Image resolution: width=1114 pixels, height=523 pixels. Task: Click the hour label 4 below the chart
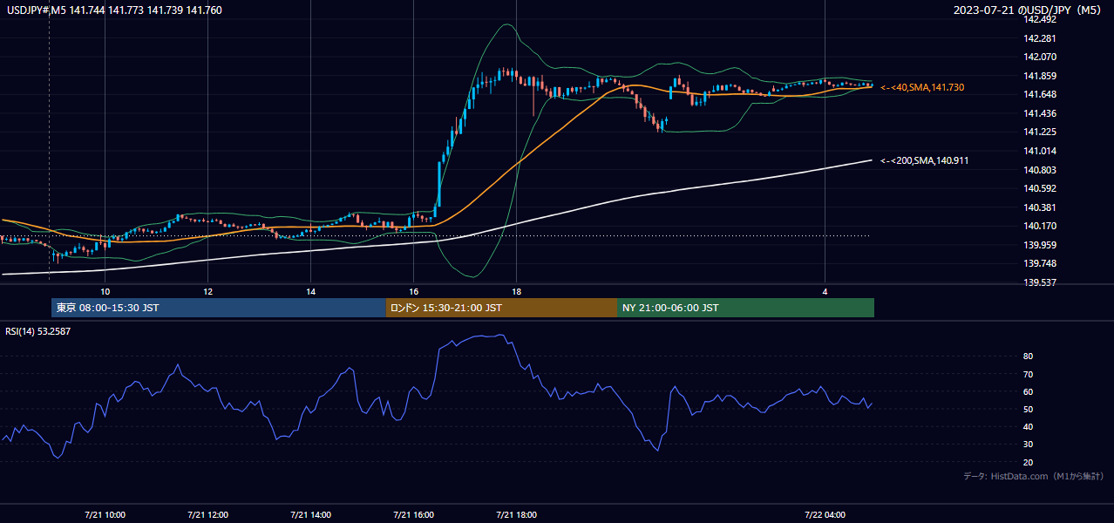[825, 291]
